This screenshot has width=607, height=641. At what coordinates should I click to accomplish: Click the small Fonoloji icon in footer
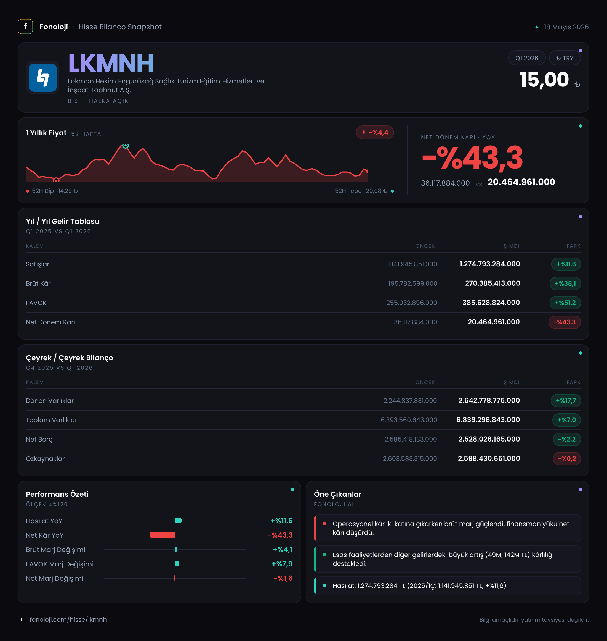[21, 619]
